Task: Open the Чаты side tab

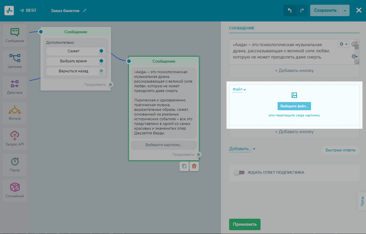Action: point(362,201)
